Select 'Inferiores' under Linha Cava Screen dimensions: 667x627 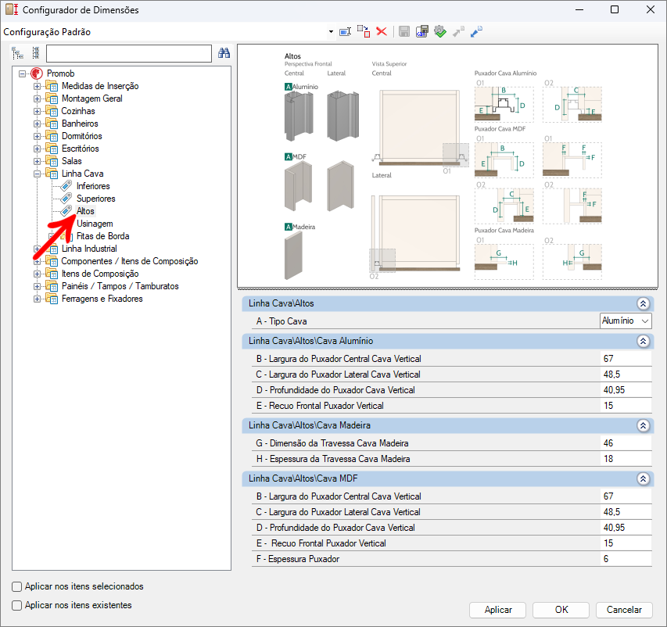point(93,186)
